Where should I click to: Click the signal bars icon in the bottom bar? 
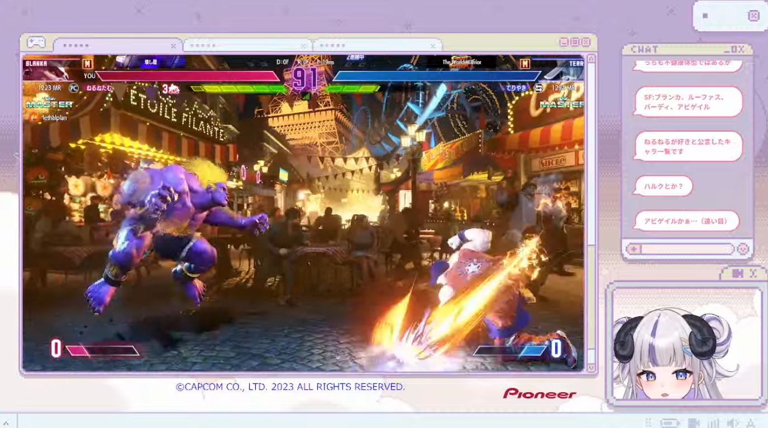coord(713,423)
